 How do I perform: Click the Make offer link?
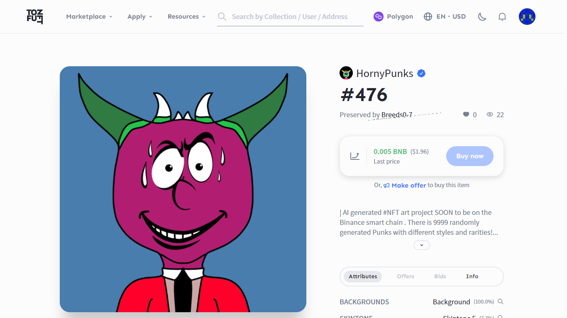[x=409, y=185]
